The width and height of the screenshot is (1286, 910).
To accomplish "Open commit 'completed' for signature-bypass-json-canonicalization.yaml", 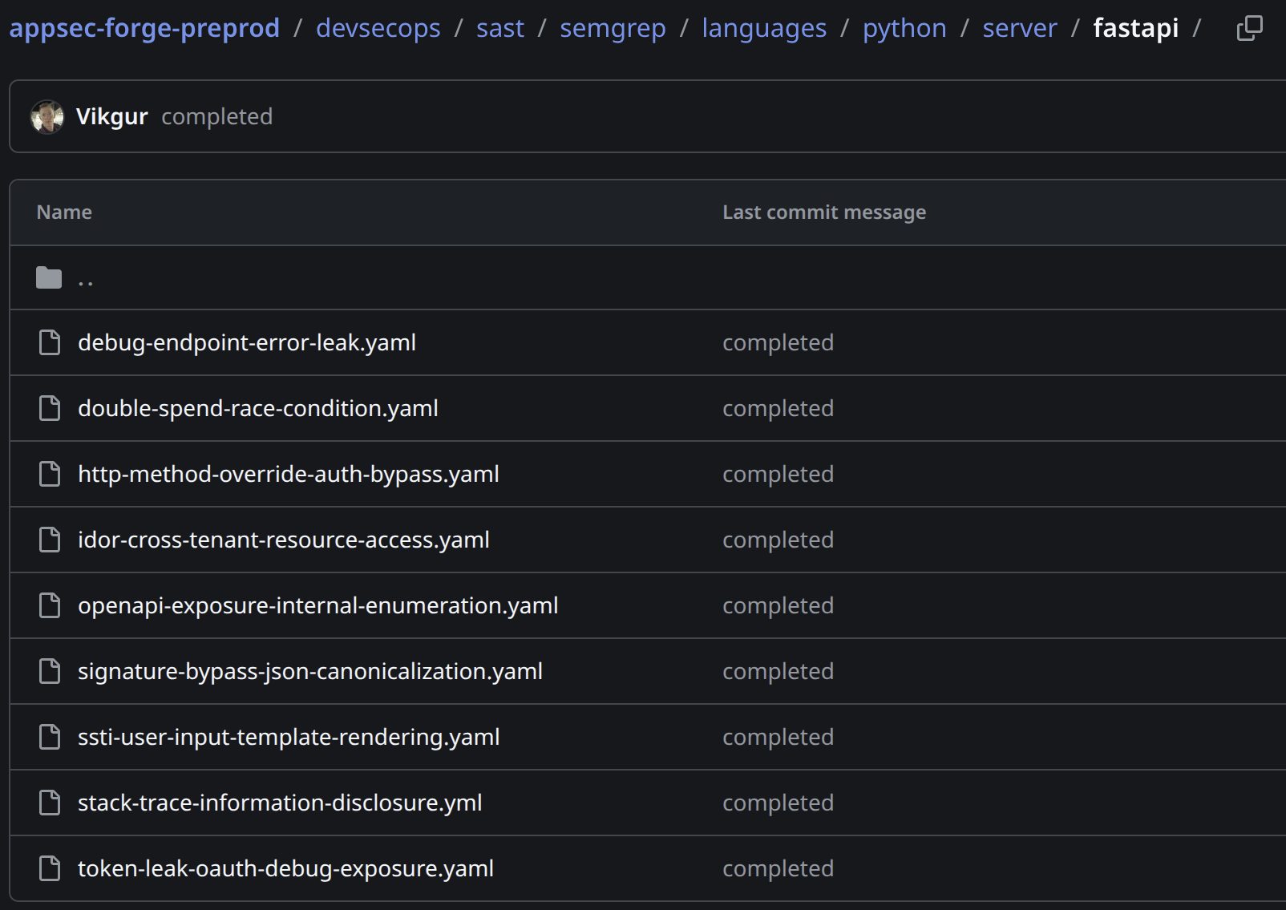I will tap(778, 671).
